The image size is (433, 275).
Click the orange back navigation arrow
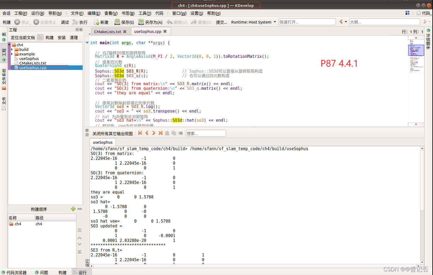(x=341, y=22)
